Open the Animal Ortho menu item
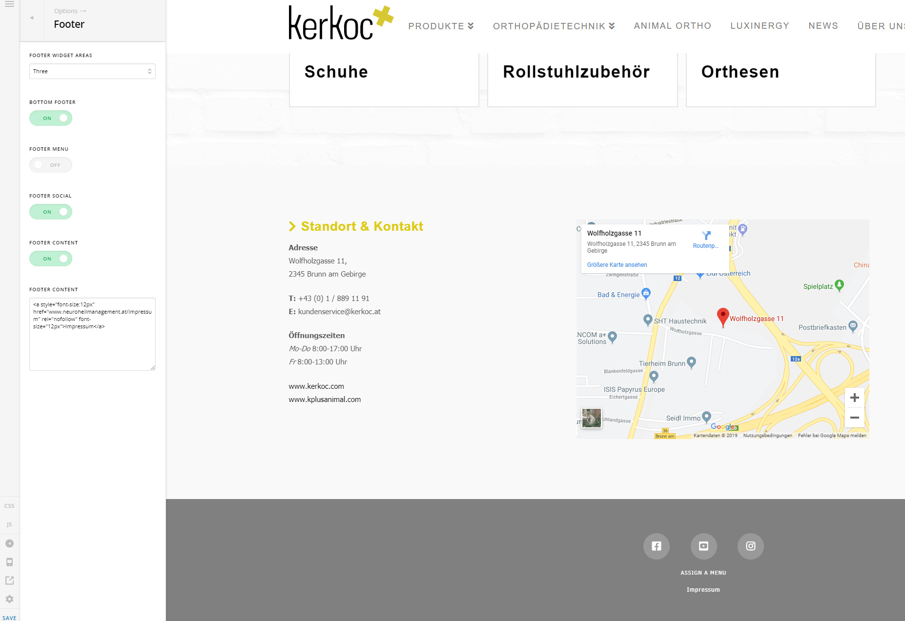905x621 pixels. (x=672, y=26)
